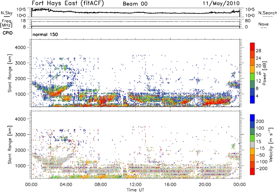Click '3000' on velocity panel range axis
This screenshot has height=192, width=277.
click(x=20, y=134)
